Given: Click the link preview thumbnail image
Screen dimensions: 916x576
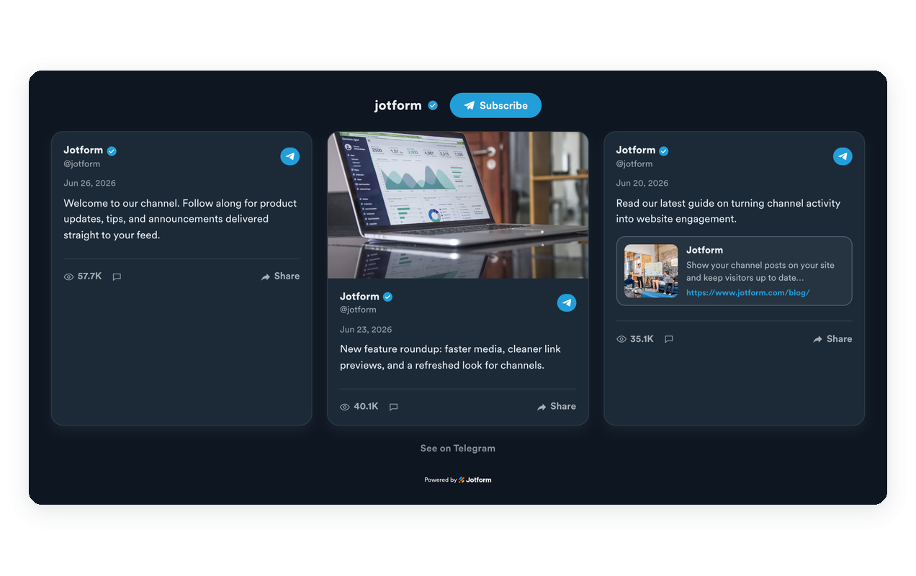Looking at the screenshot, I should [651, 271].
